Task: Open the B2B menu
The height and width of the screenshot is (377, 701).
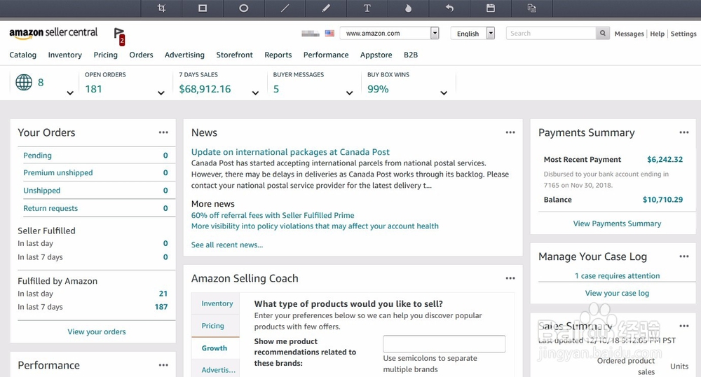Action: tap(411, 55)
